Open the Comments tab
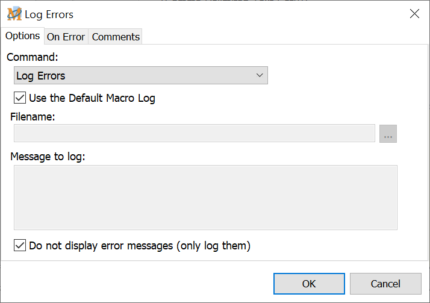Screen dimensions: 430x303 116,37
